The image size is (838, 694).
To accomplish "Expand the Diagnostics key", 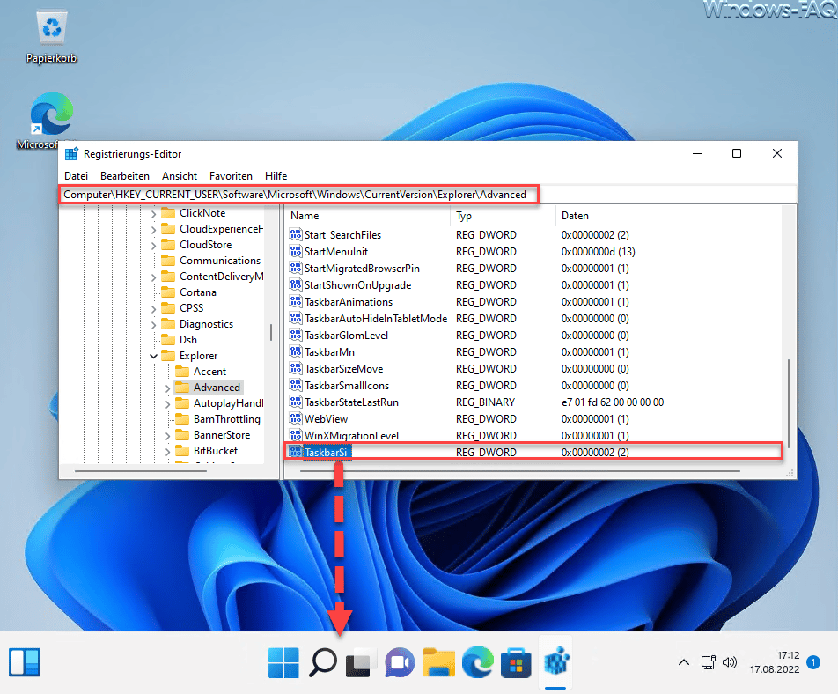I will [x=154, y=325].
